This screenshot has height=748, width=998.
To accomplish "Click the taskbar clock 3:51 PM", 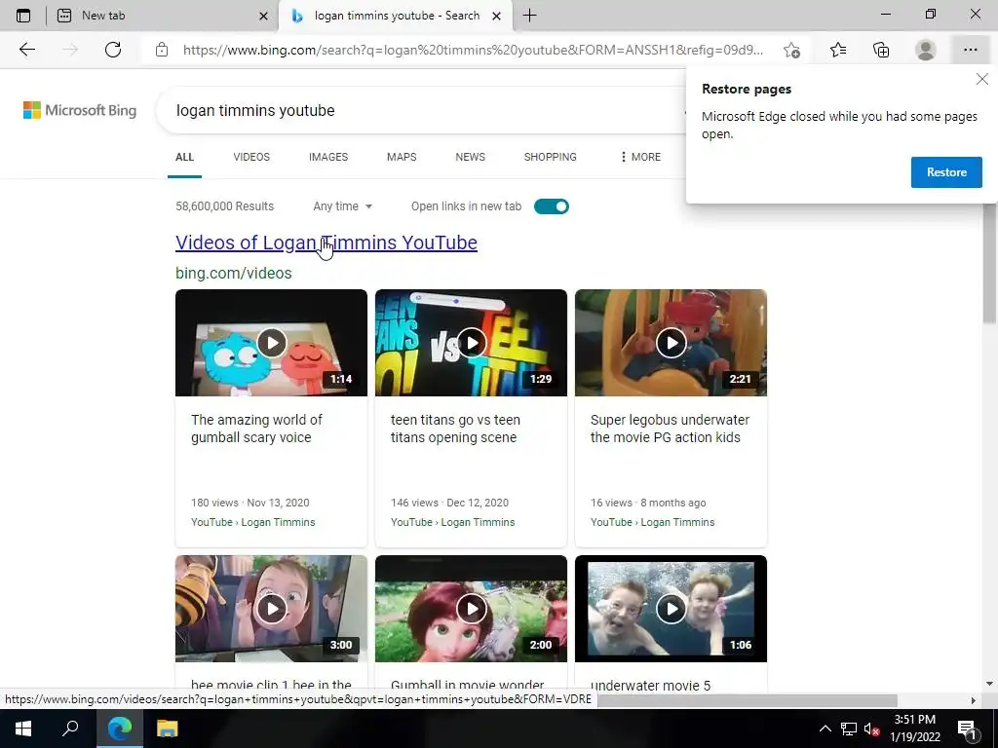I will tap(914, 729).
